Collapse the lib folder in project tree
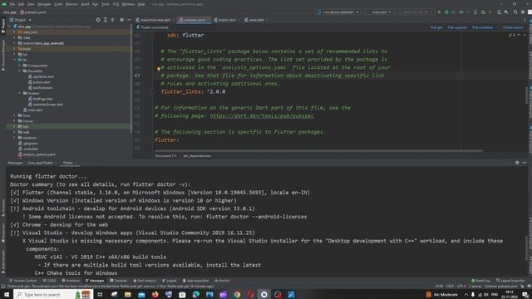Screen dimensions: 532x299 [x=14, y=60]
